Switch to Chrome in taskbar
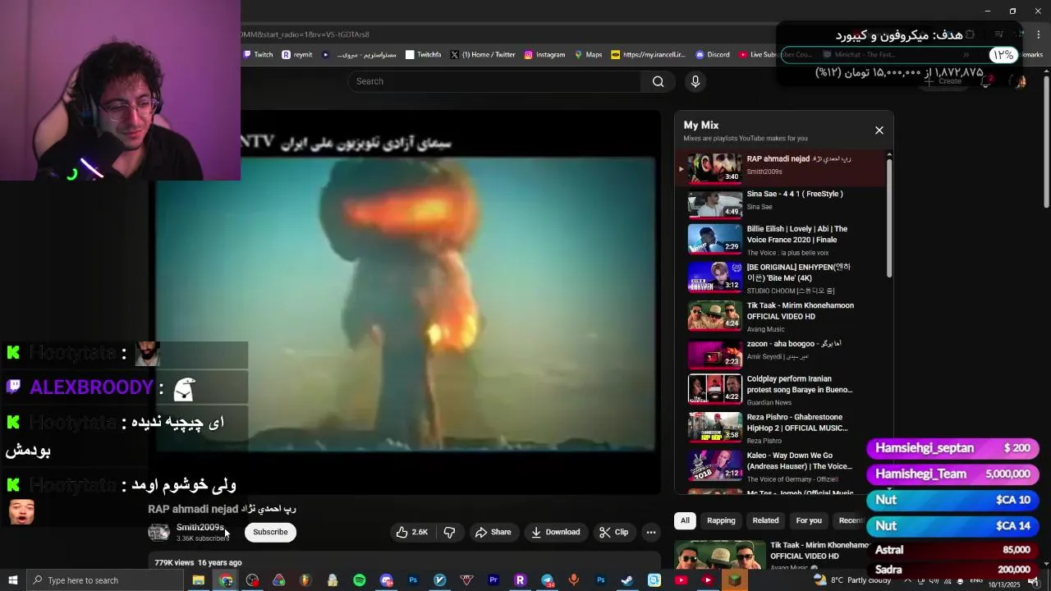This screenshot has height=591, width=1051. point(226,580)
